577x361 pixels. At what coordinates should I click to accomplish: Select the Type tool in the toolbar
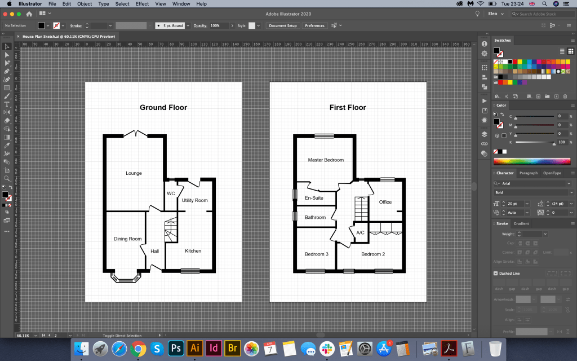tap(7, 104)
